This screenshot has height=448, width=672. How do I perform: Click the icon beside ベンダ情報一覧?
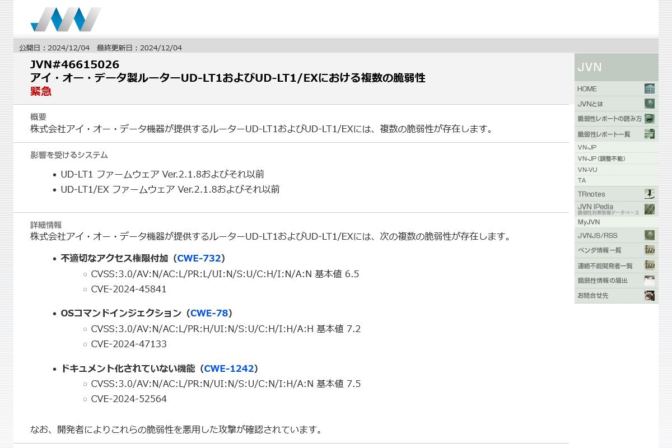coord(650,250)
